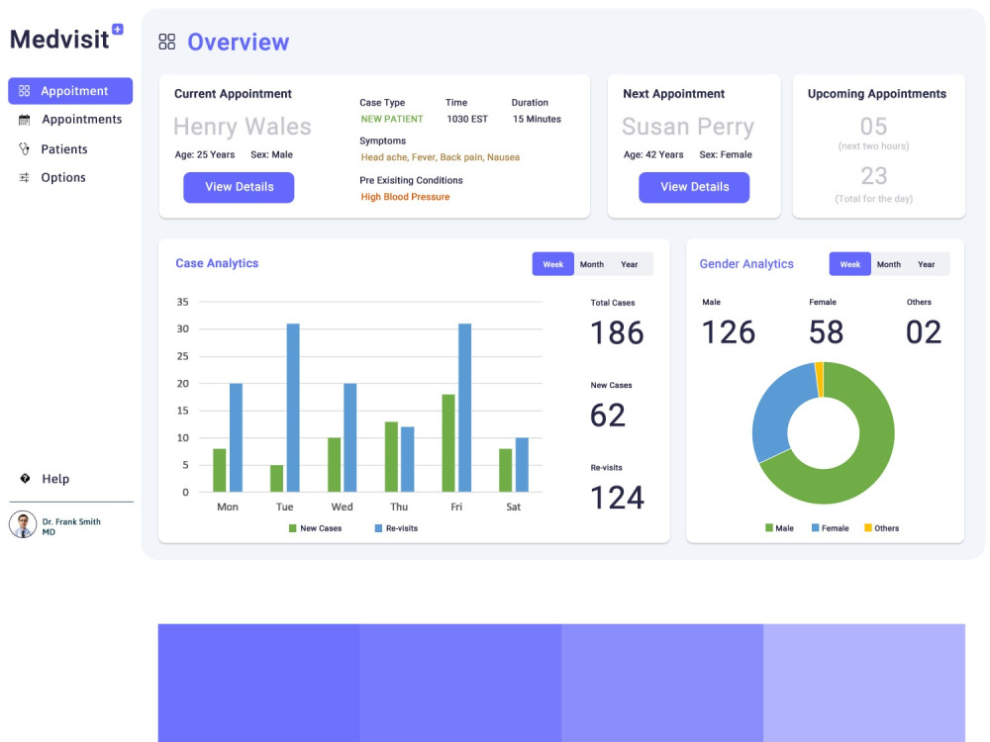Click the third purple palette swatch
The image size is (990, 742).
coord(662,683)
